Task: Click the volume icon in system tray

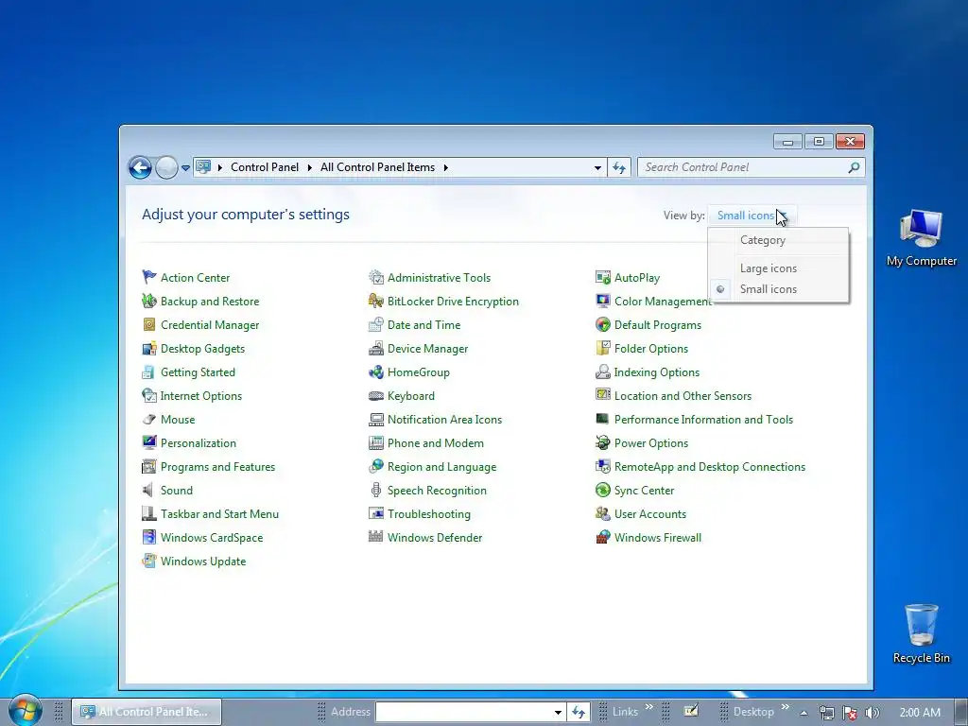Action: [x=872, y=713]
